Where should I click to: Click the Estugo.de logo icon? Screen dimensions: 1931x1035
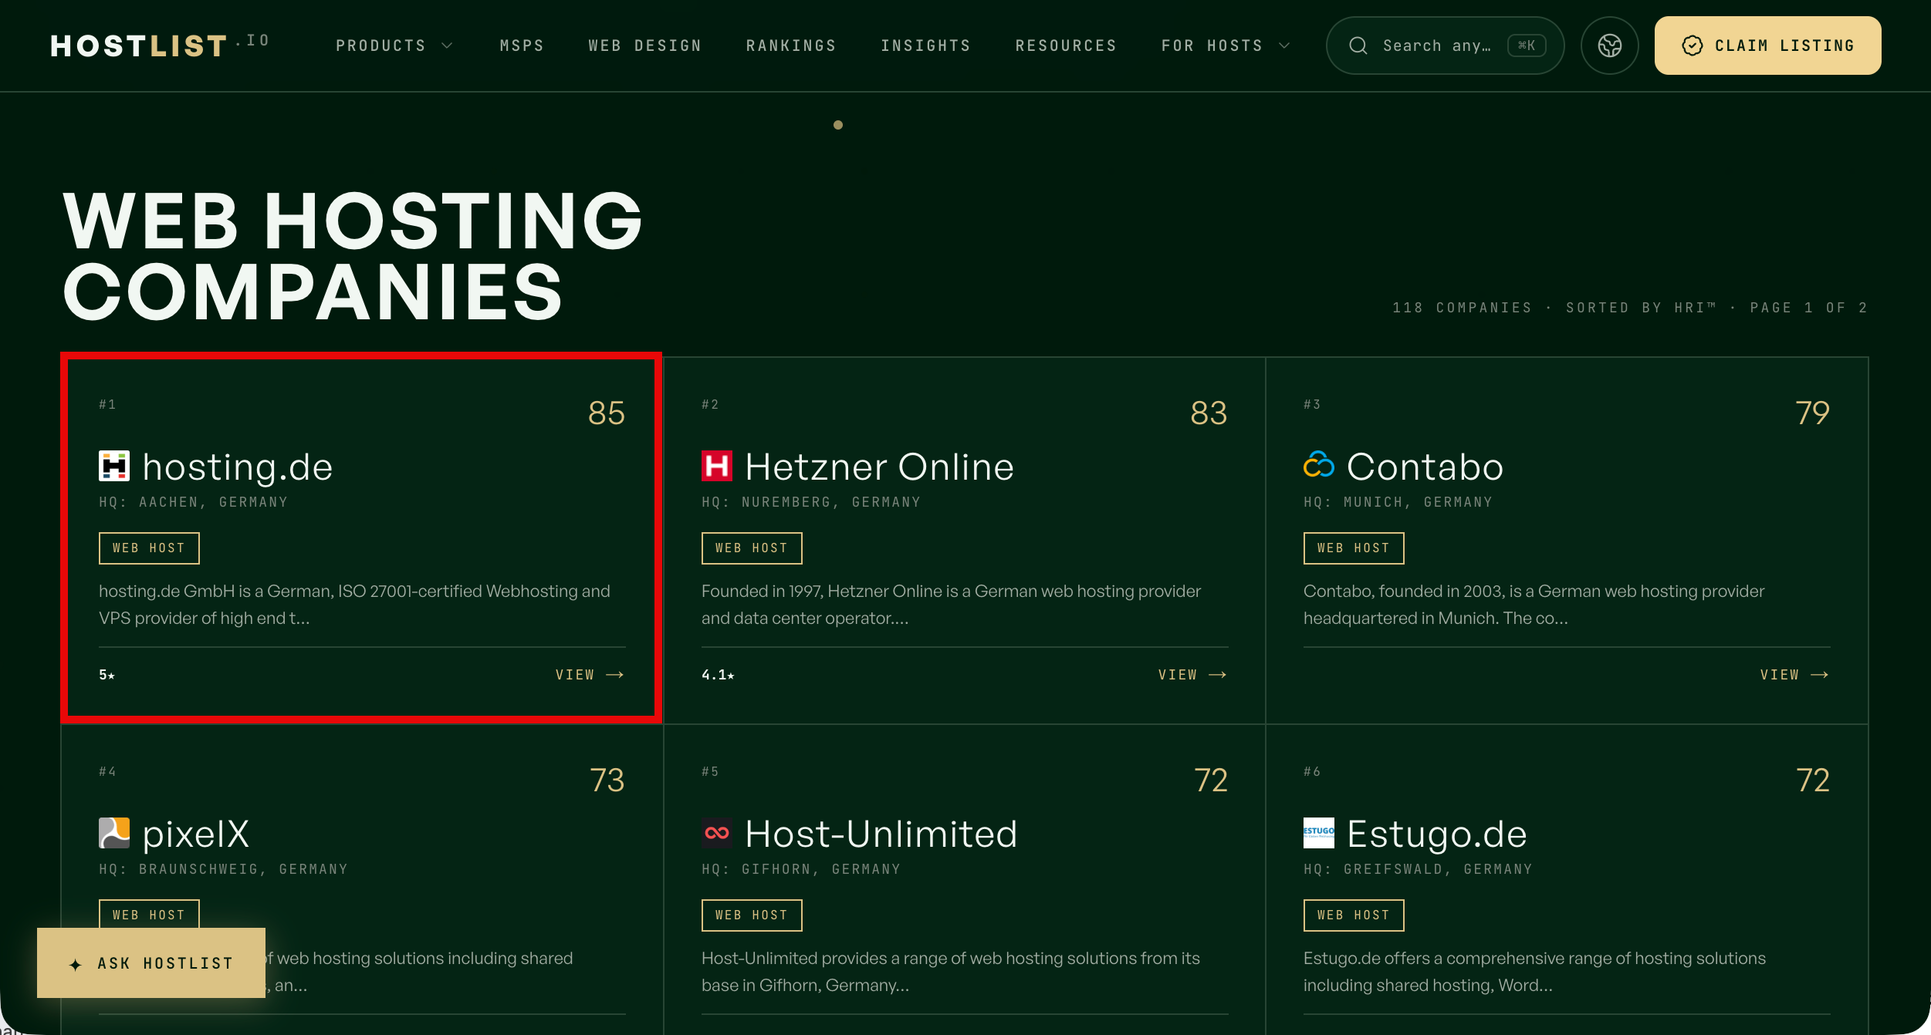click(x=1319, y=833)
